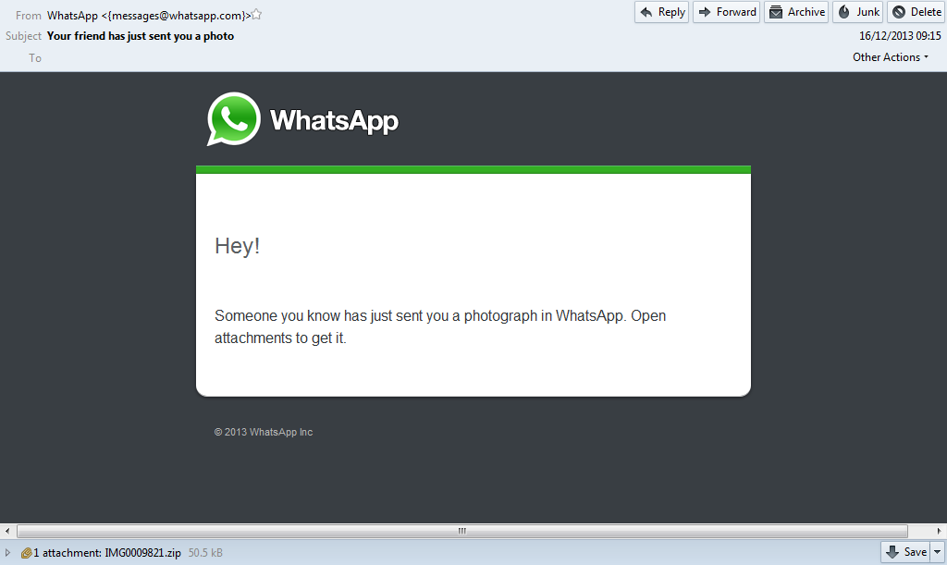Open the Other Actions dropdown
This screenshot has width=947, height=565.
(x=891, y=57)
